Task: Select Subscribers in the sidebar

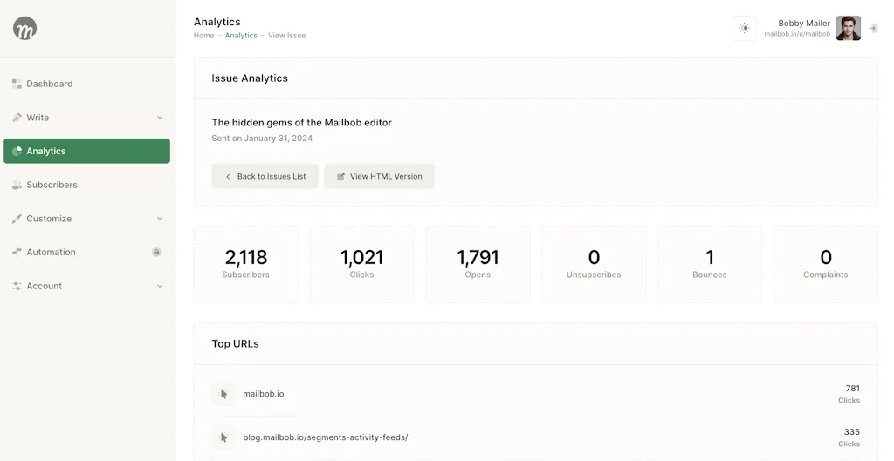Action: point(52,185)
